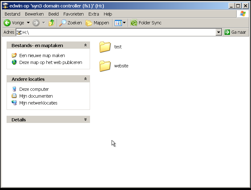The width and height of the screenshot is (251, 190).
Task: Expand the address bar dropdown
Action: click(x=219, y=32)
